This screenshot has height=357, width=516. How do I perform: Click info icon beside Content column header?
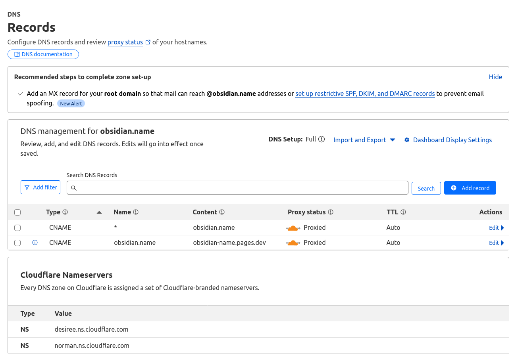(222, 212)
